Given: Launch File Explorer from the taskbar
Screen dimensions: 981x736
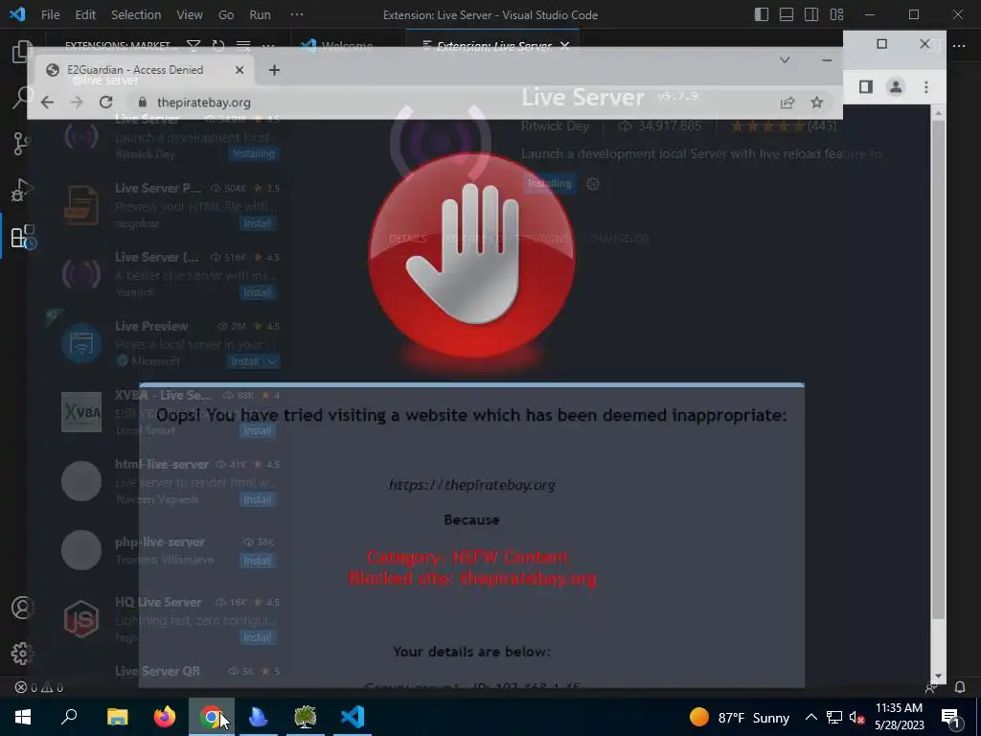Looking at the screenshot, I should [x=117, y=717].
